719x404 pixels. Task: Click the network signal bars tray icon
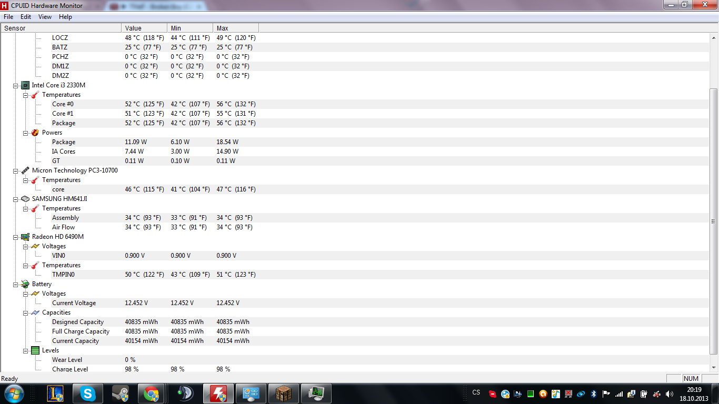tap(619, 393)
